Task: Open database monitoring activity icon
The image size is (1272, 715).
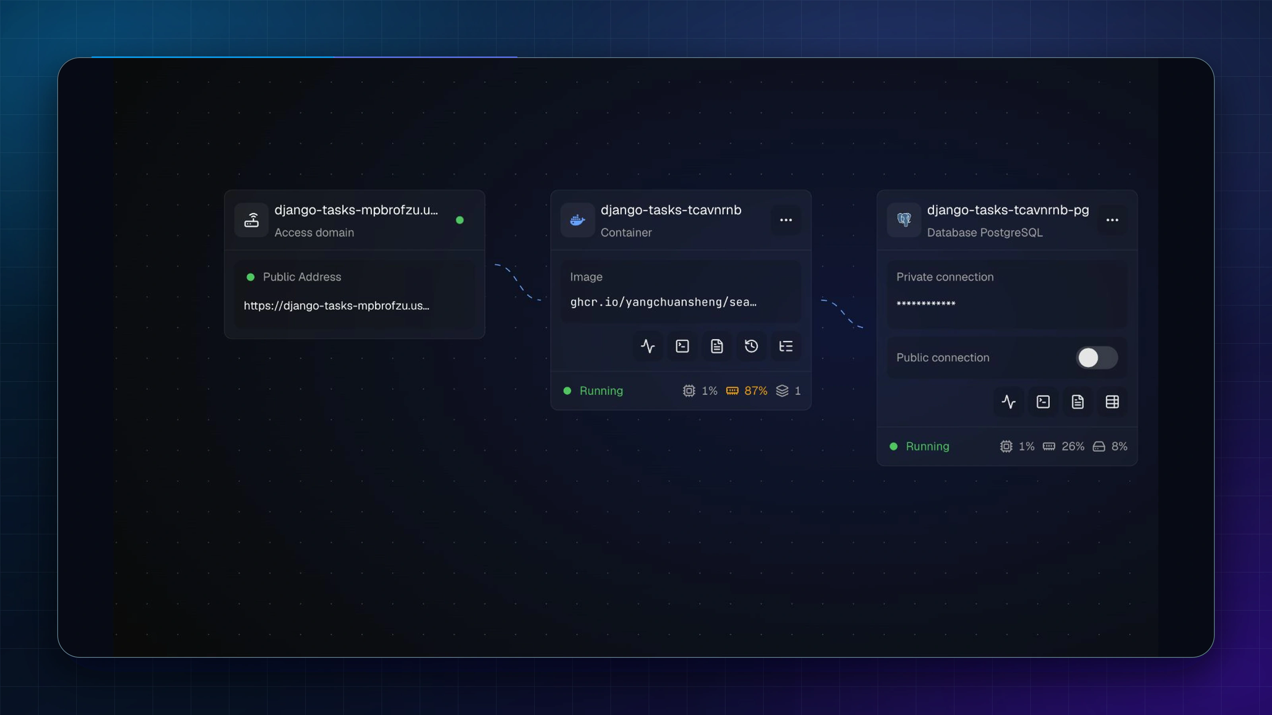Action: (1009, 402)
